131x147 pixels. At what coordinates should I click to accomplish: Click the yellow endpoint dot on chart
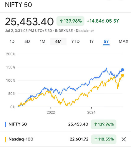pos(122,75)
